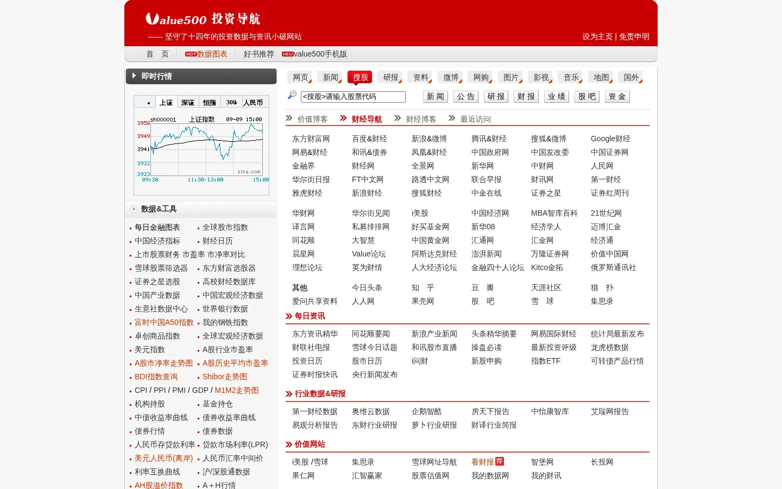The image size is (782, 489).
Task: Open the 价值博客 section tab
Action: (x=312, y=119)
